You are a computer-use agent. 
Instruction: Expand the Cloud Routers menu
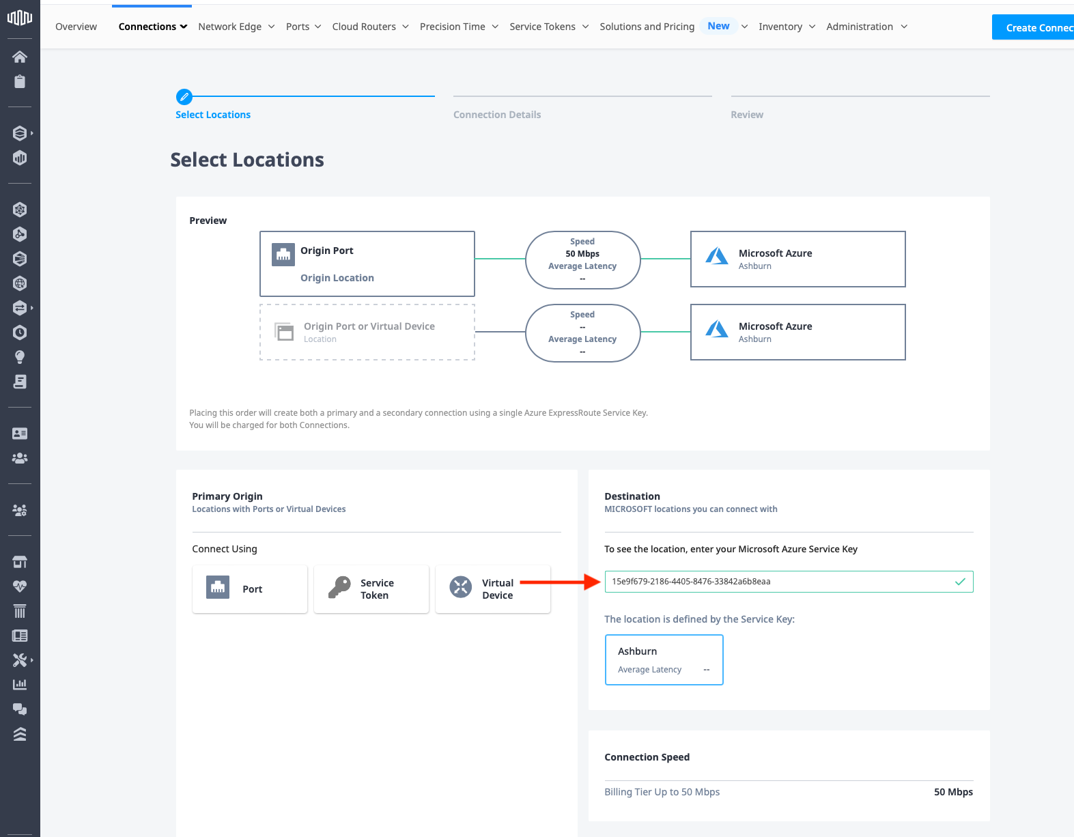pos(371,27)
